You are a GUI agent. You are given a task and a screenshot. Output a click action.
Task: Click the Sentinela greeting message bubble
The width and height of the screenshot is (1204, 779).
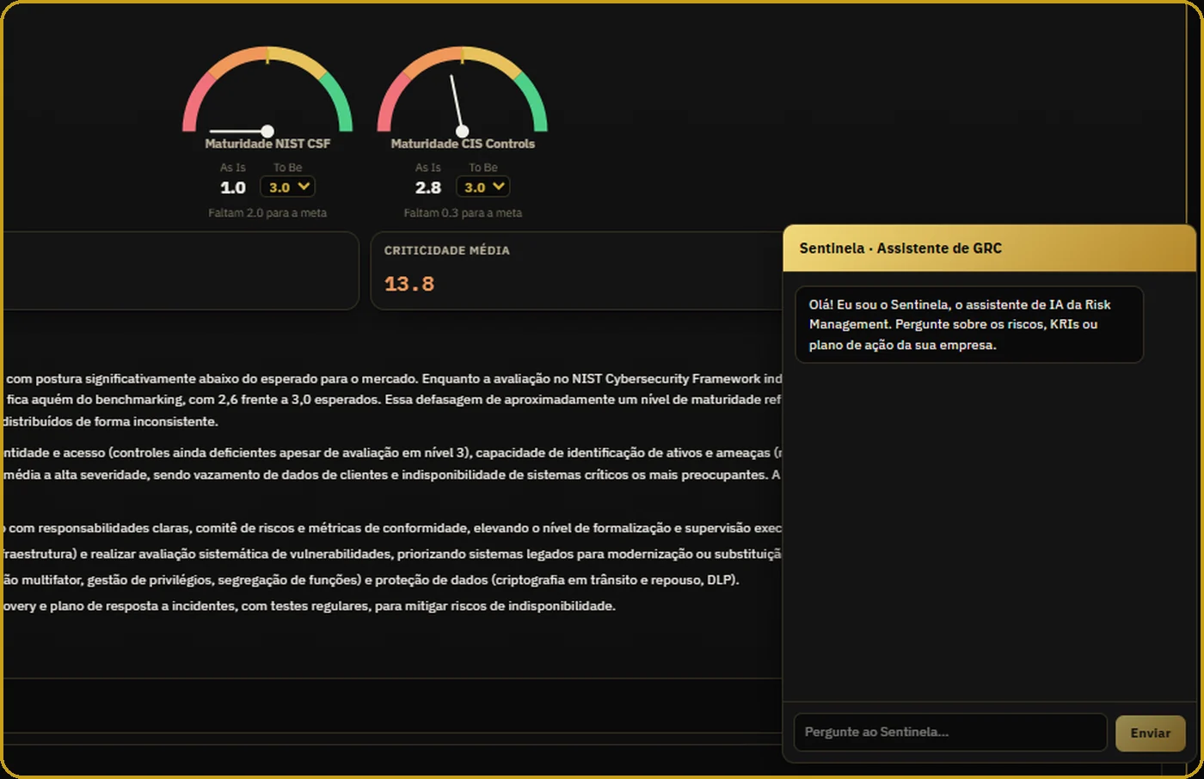(969, 325)
